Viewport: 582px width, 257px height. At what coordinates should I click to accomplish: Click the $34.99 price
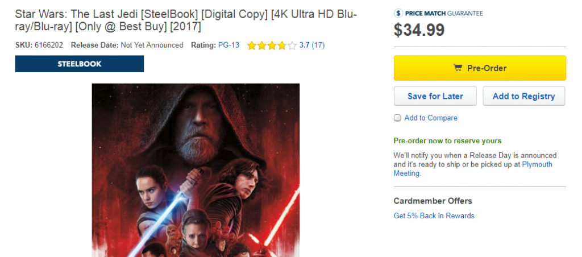point(419,30)
